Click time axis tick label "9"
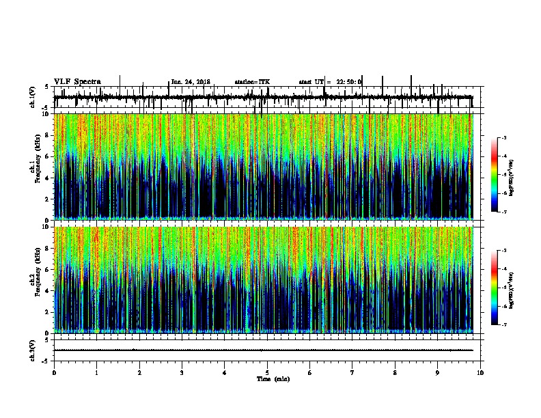 (x=437, y=373)
